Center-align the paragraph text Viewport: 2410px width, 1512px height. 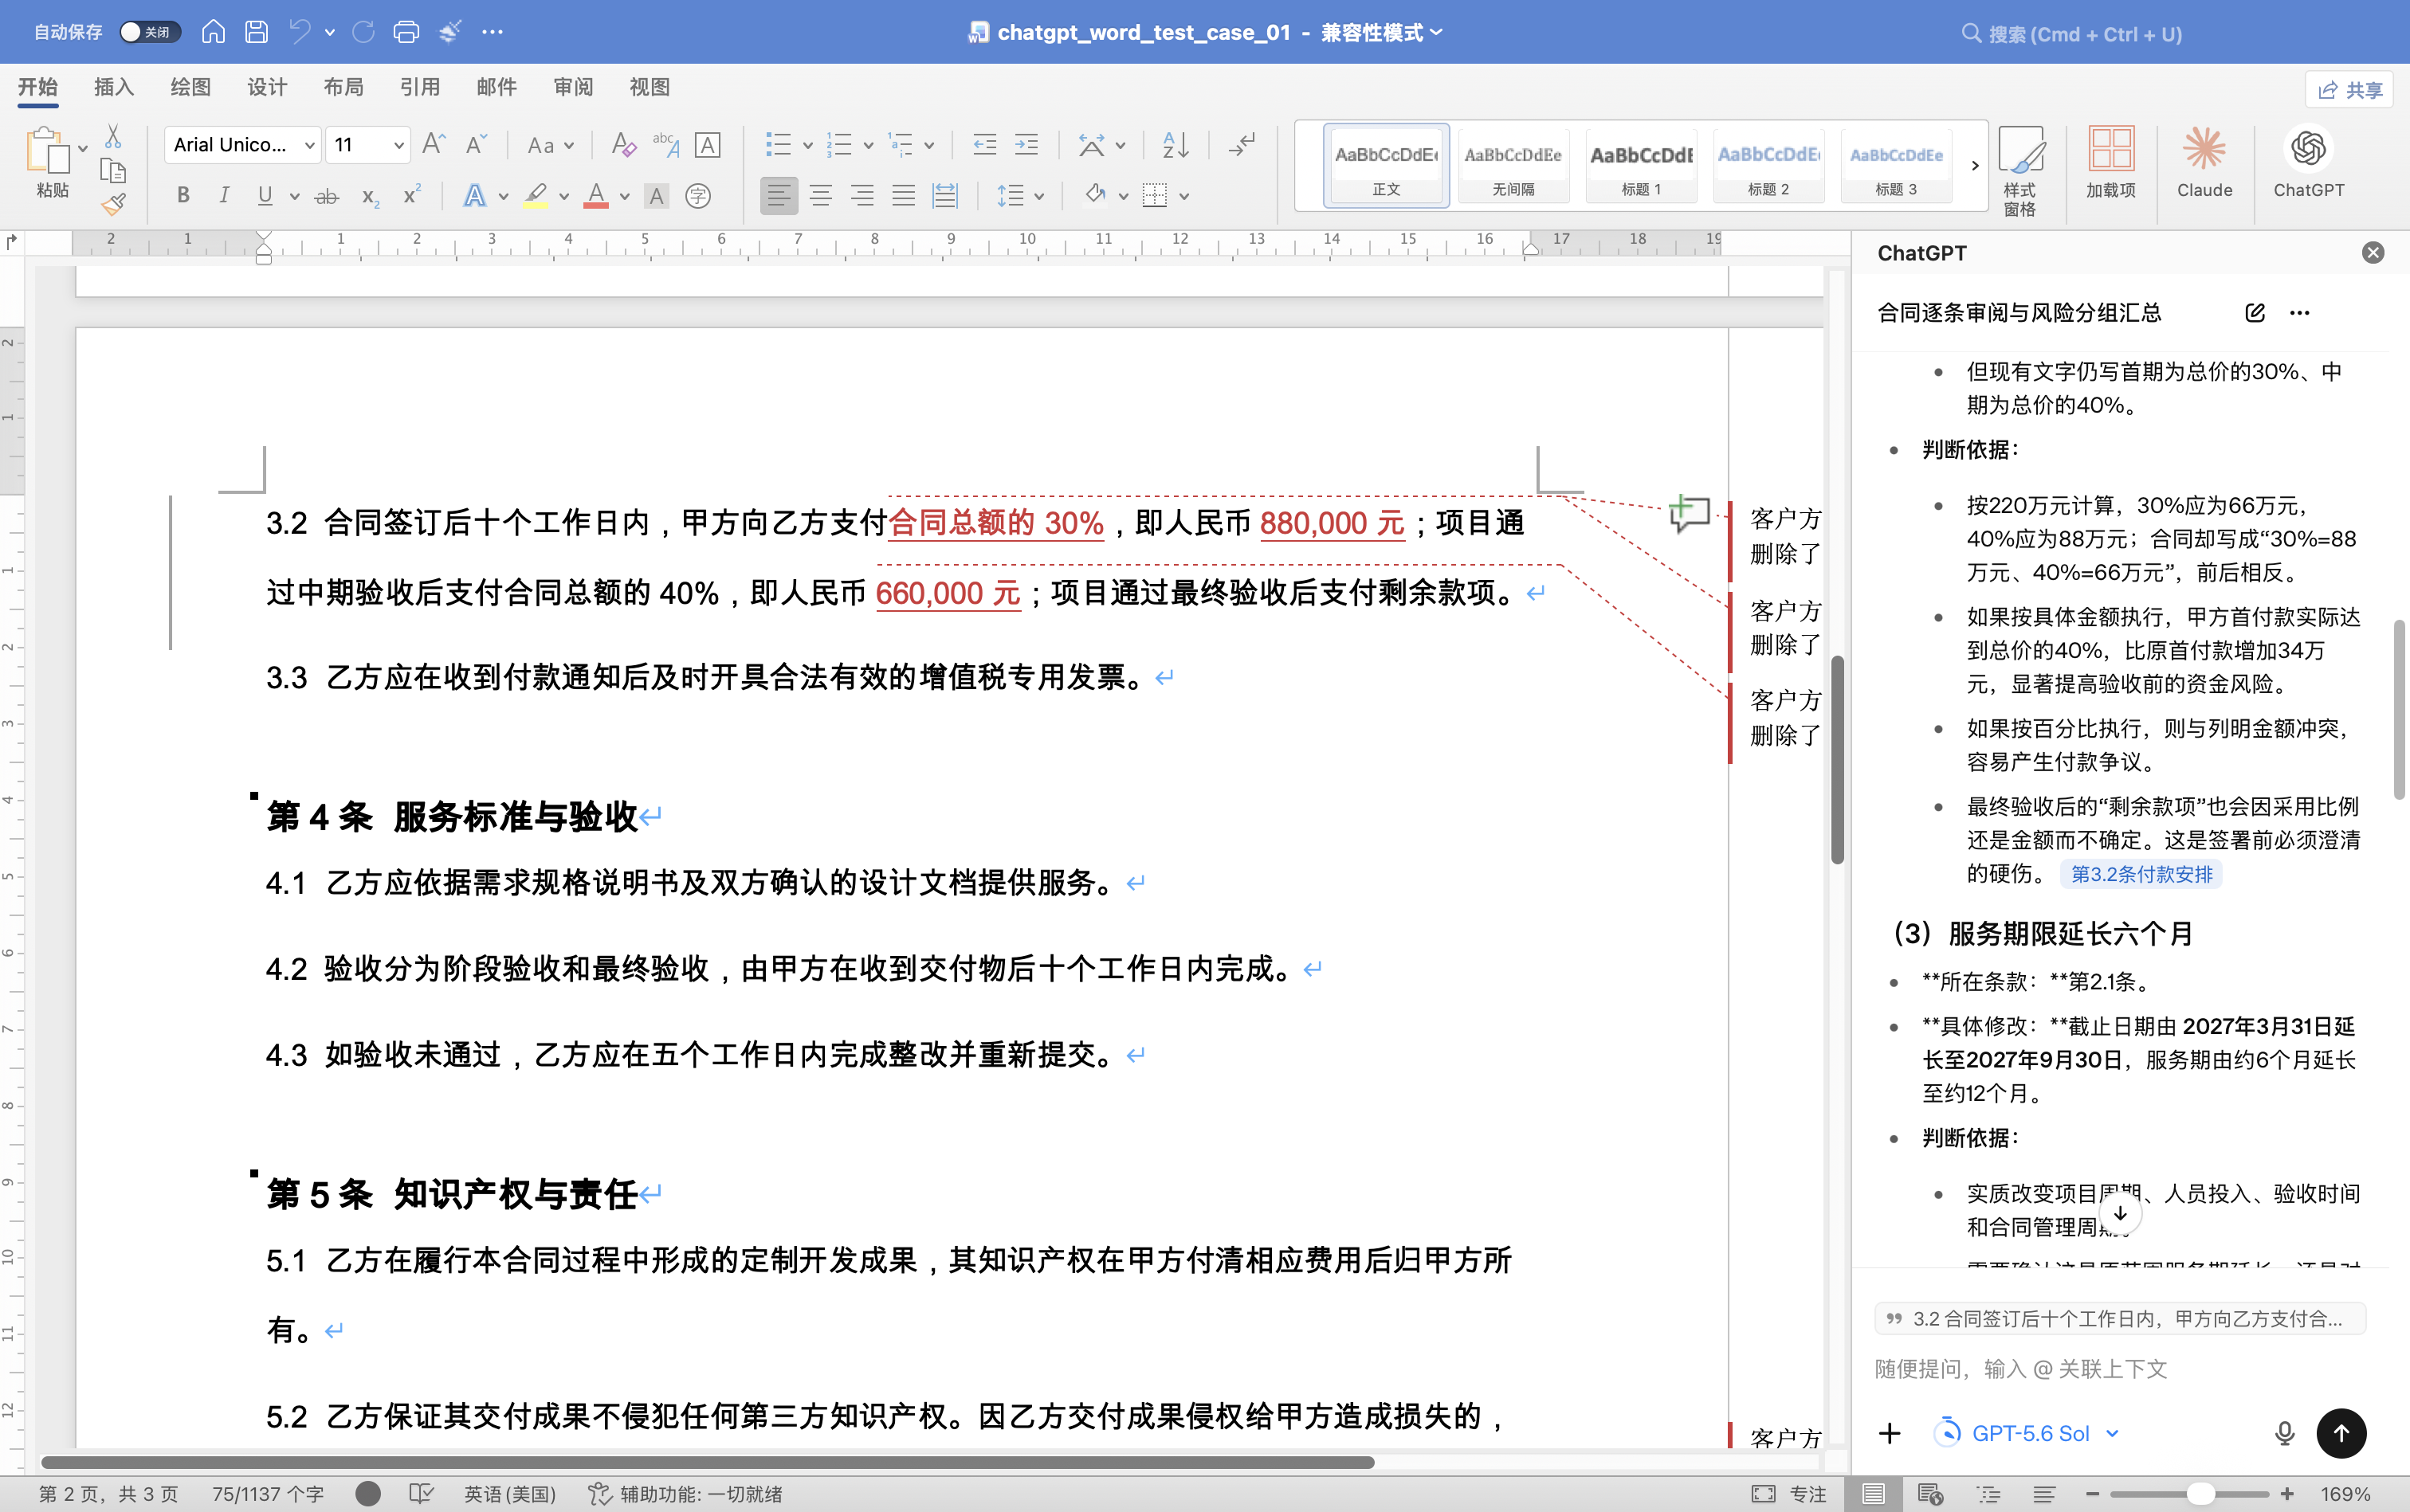(x=820, y=196)
